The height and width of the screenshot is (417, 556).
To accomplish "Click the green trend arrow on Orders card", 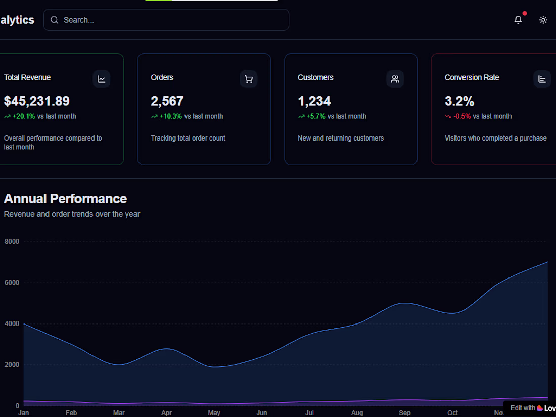I will pyautogui.click(x=154, y=116).
